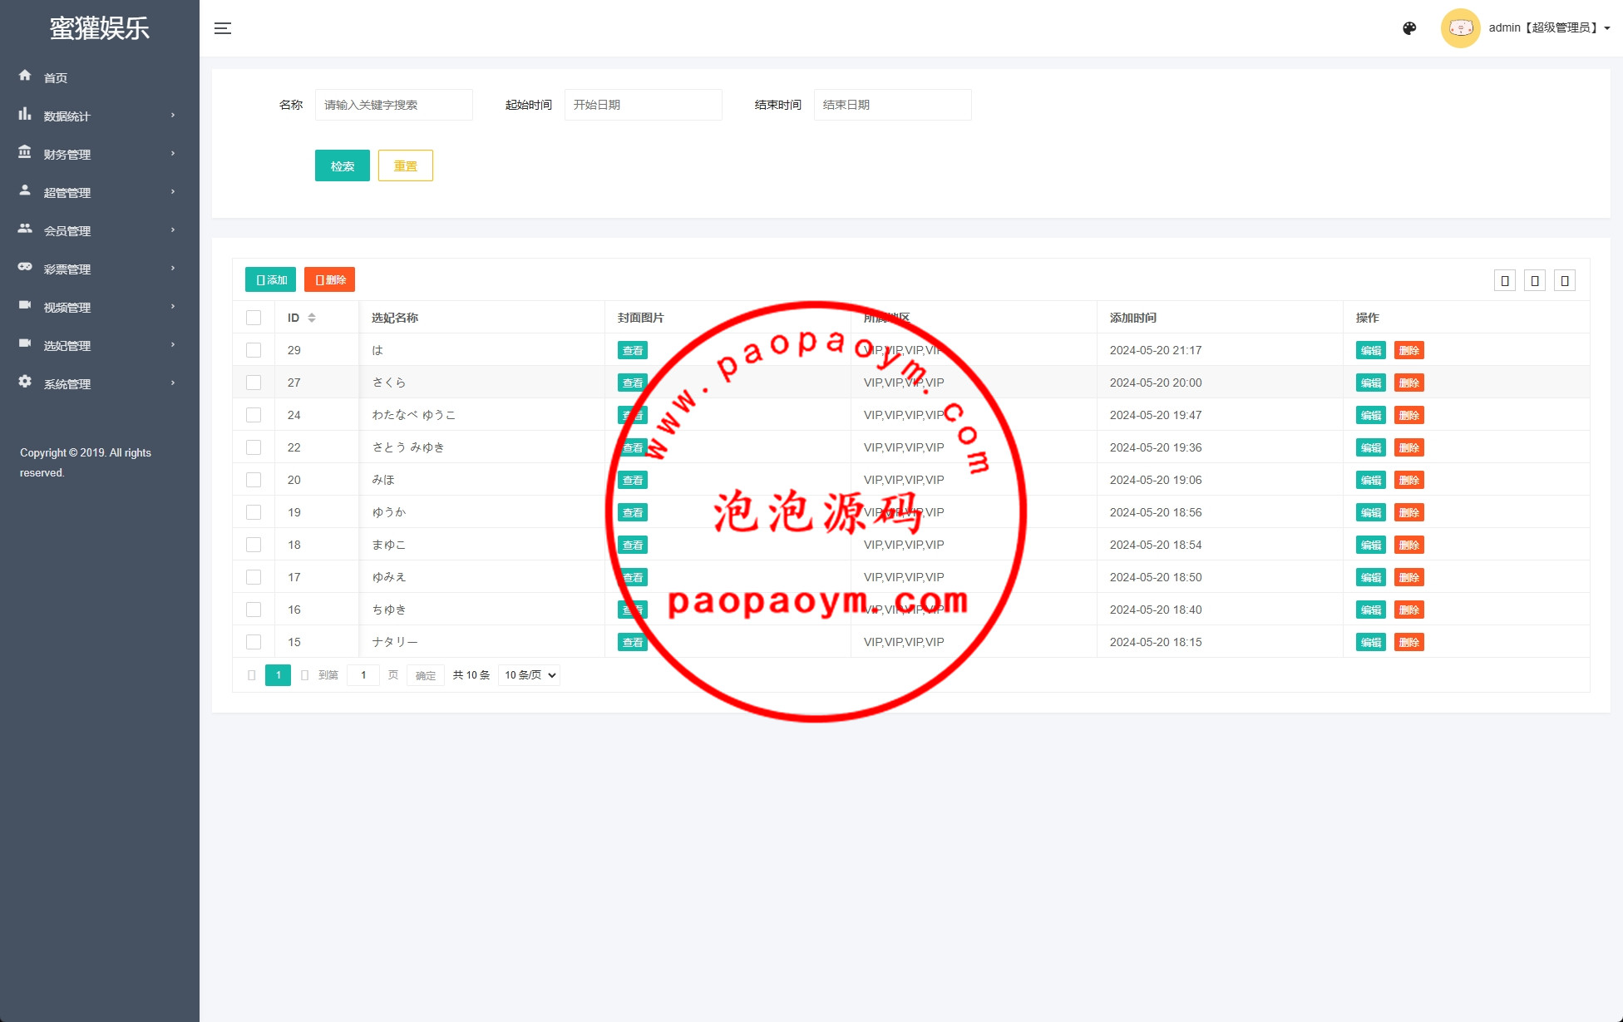The width and height of the screenshot is (1623, 1022).
Task: Click the admin avatar picture
Action: (x=1460, y=28)
